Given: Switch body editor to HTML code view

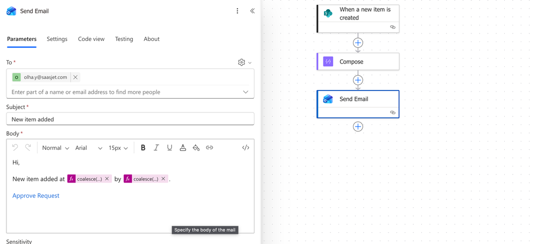Looking at the screenshot, I should (245, 148).
